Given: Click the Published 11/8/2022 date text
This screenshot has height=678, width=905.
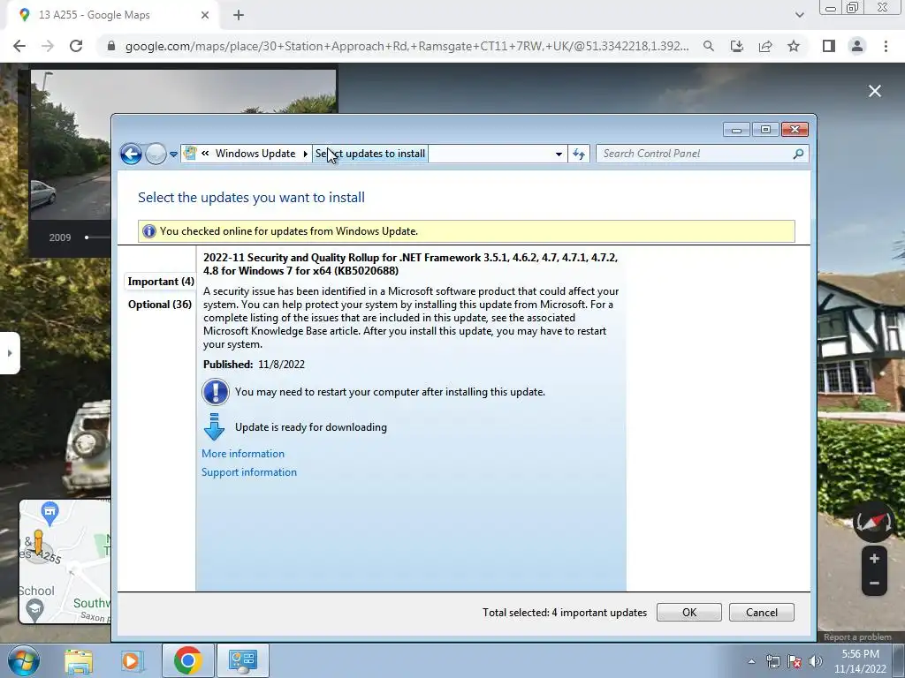Looking at the screenshot, I should click(x=254, y=365).
